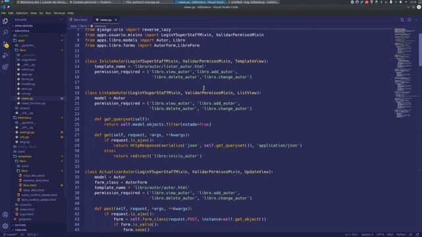422x237 pixels.
Task: Open the View menu
Action: pos(34,13)
